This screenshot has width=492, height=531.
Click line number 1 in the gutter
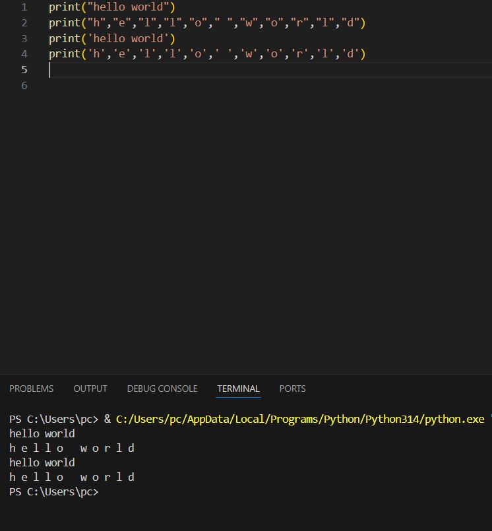pos(24,7)
